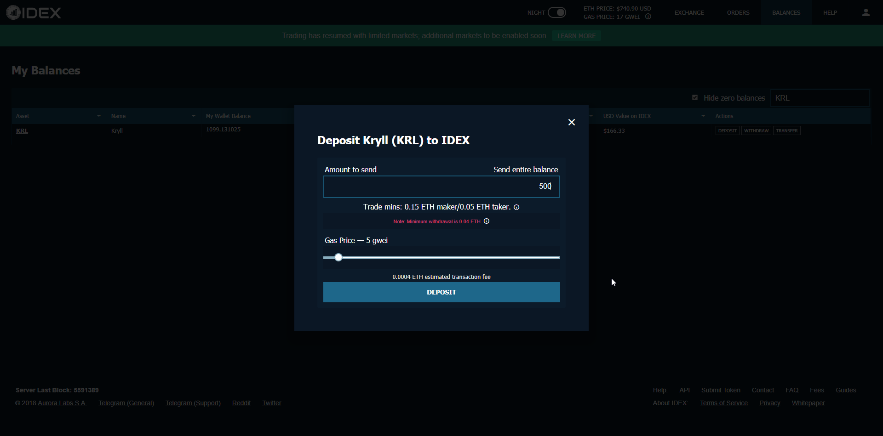Open the API footer link
The image size is (883, 436).
(684, 390)
